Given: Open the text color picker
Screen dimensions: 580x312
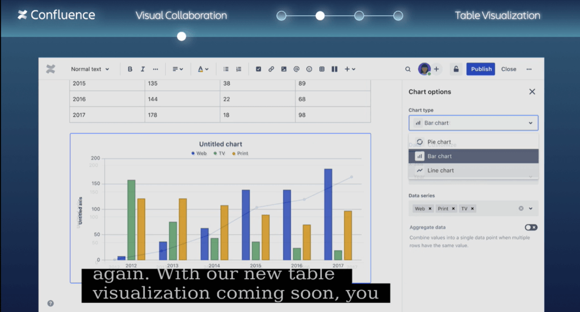Looking at the screenshot, I should coord(203,69).
